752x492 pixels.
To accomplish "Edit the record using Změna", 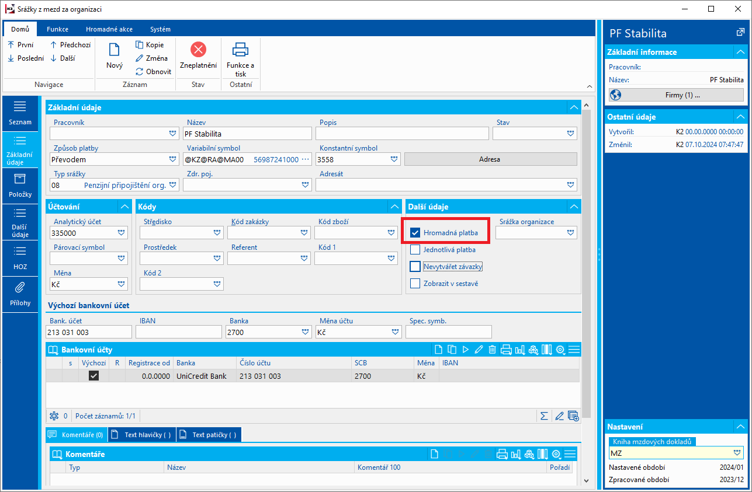I will (152, 58).
